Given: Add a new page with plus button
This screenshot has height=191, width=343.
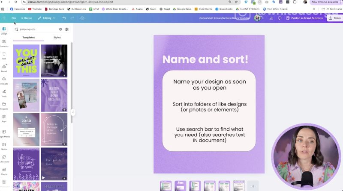Looking at the screenshot, I should (253, 186).
